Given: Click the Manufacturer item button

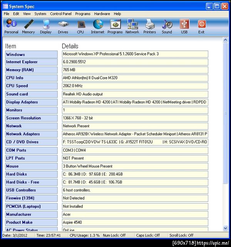Looking at the screenshot, I should pos(31,215).
